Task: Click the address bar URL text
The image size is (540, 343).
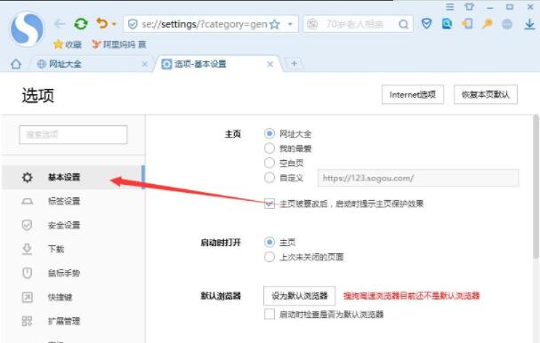Action: (x=205, y=24)
